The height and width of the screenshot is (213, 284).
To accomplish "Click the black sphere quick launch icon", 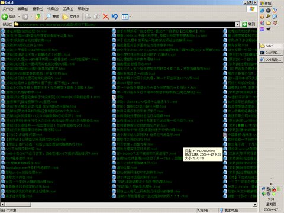I will [x=269, y=11].
